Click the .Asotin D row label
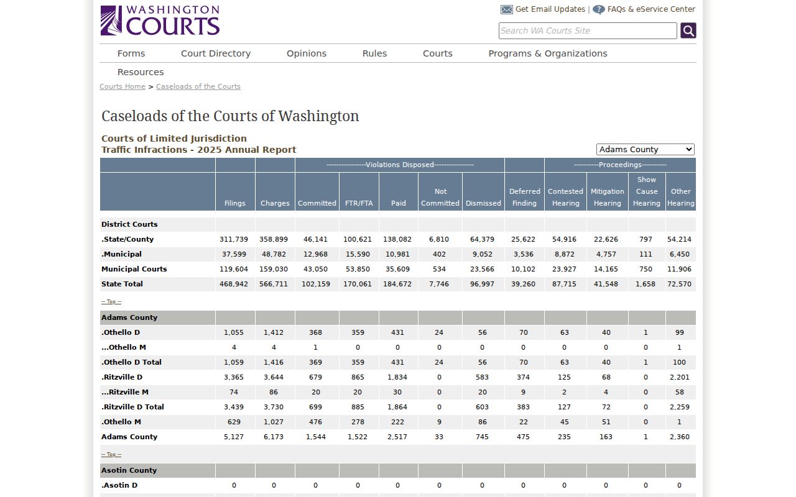The height and width of the screenshot is (497, 796). (x=119, y=485)
